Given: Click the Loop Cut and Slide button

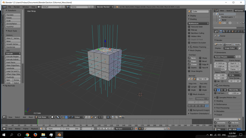Looking at the screenshot, I should coord(13,71).
